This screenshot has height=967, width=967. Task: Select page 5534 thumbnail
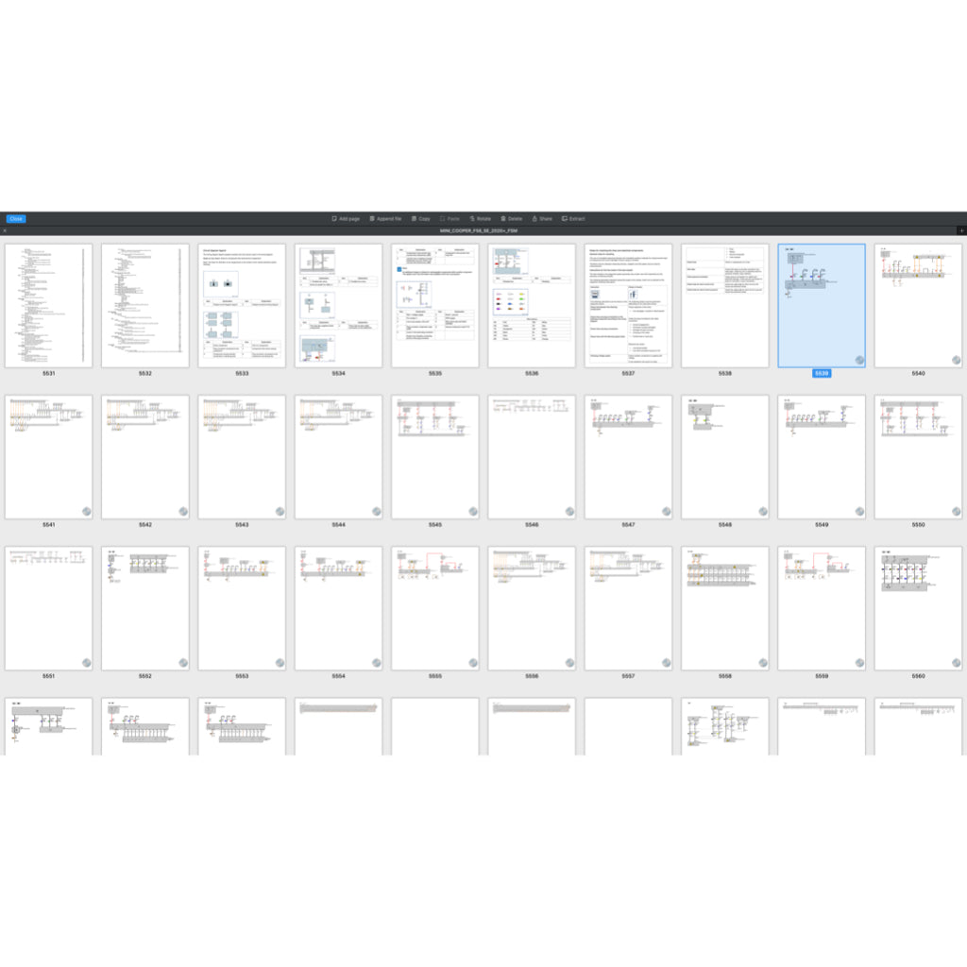point(339,306)
